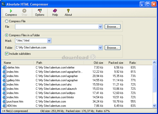This screenshot has height=114, width=158.
Task: Click the icon of index.htm in the ahc folder
Action: 4,84
